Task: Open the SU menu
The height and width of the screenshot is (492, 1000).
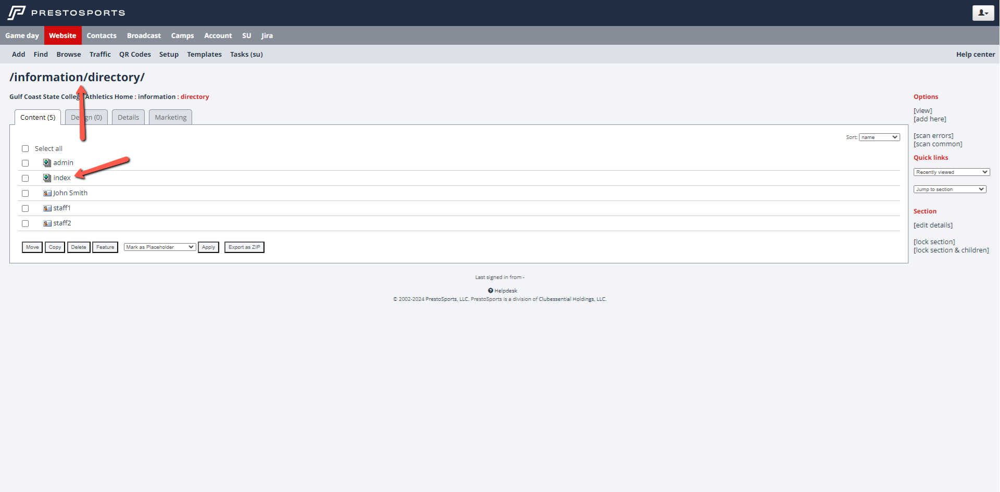Action: pyautogui.click(x=246, y=35)
